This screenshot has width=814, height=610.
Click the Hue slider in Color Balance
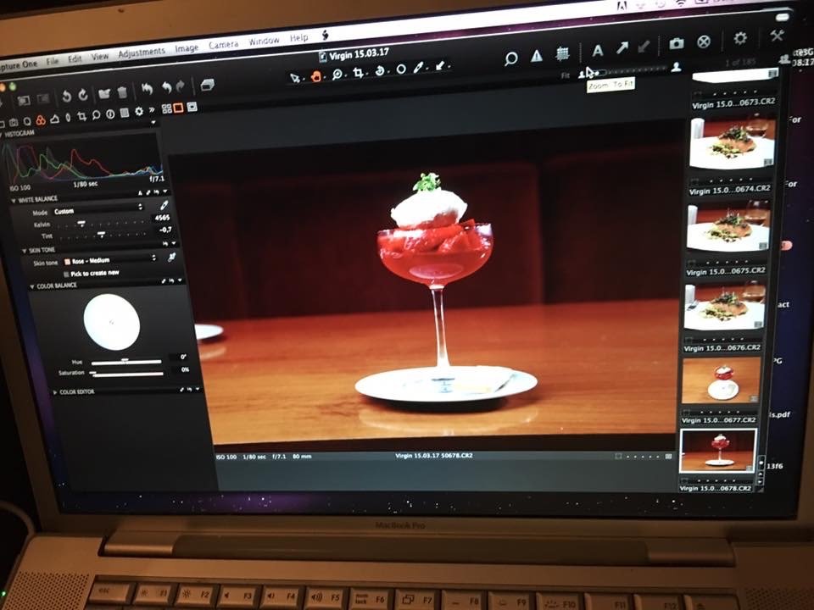coord(126,362)
